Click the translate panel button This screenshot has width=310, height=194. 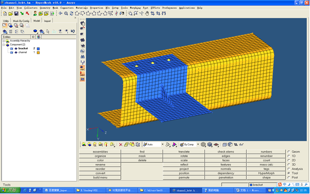tap(184, 152)
